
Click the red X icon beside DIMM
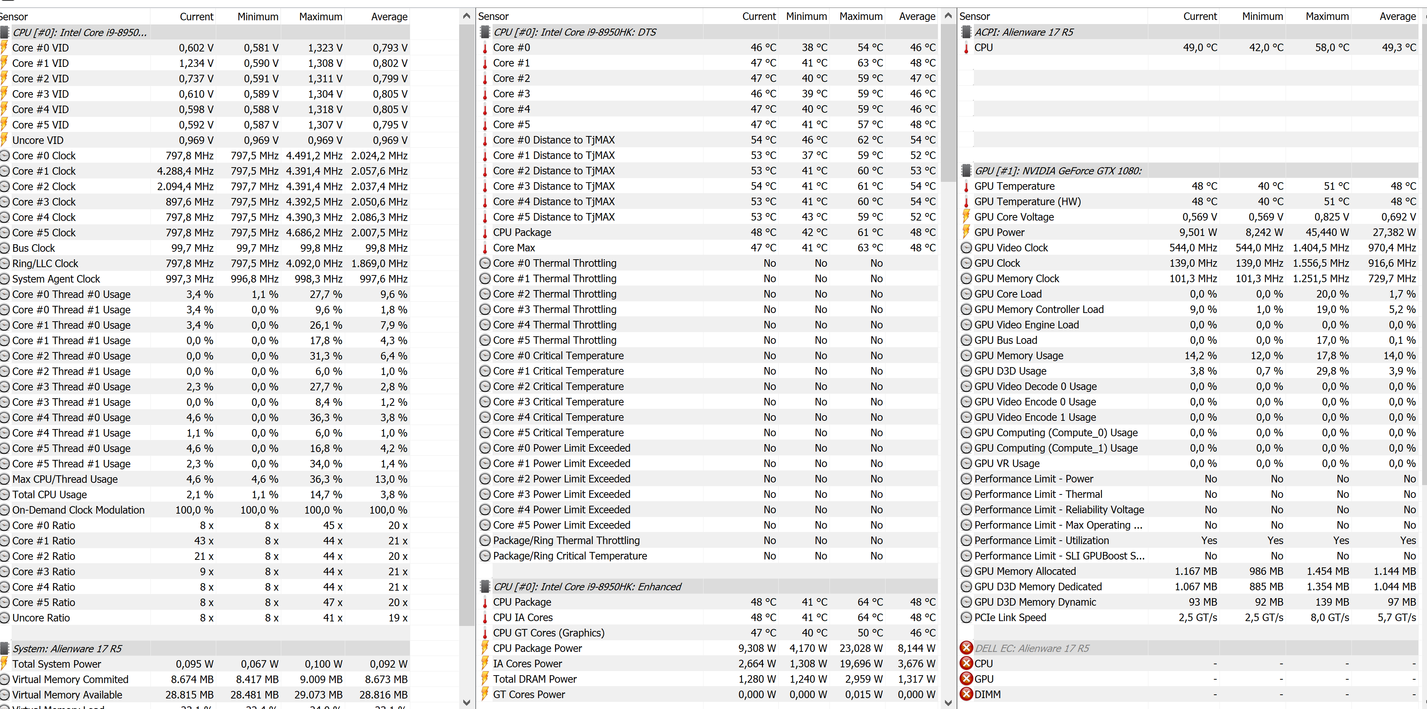[x=966, y=694]
